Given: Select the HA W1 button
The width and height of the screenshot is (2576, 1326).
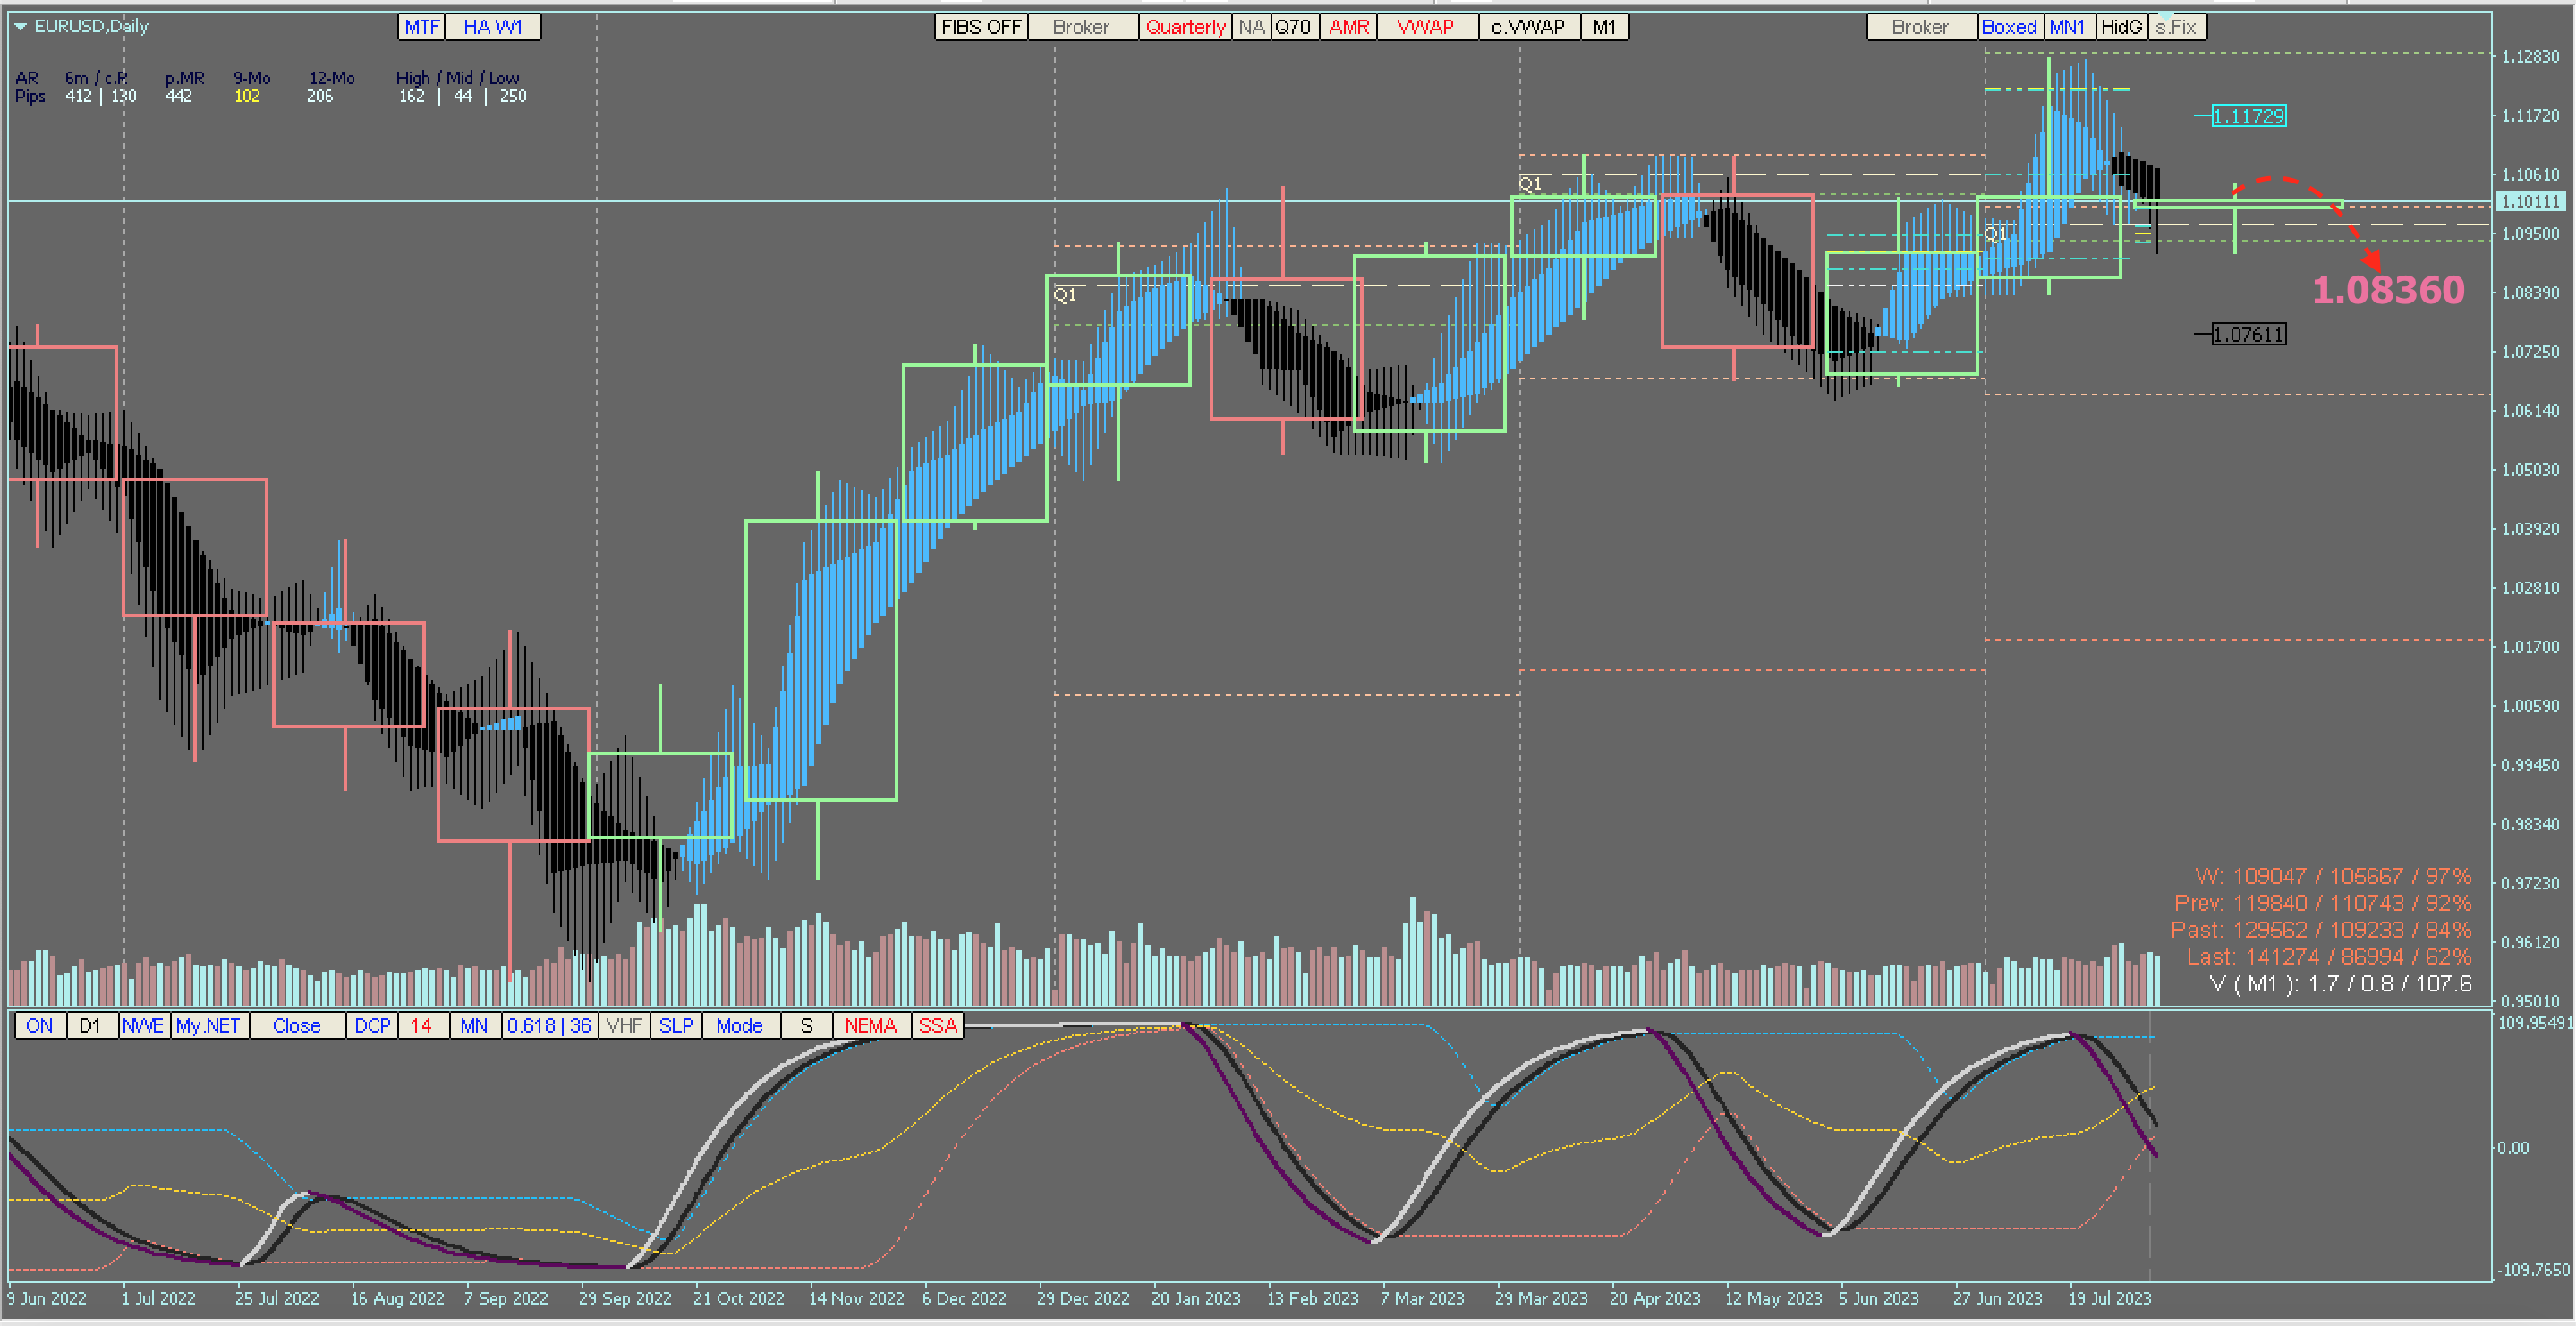Looking at the screenshot, I should tap(492, 27).
